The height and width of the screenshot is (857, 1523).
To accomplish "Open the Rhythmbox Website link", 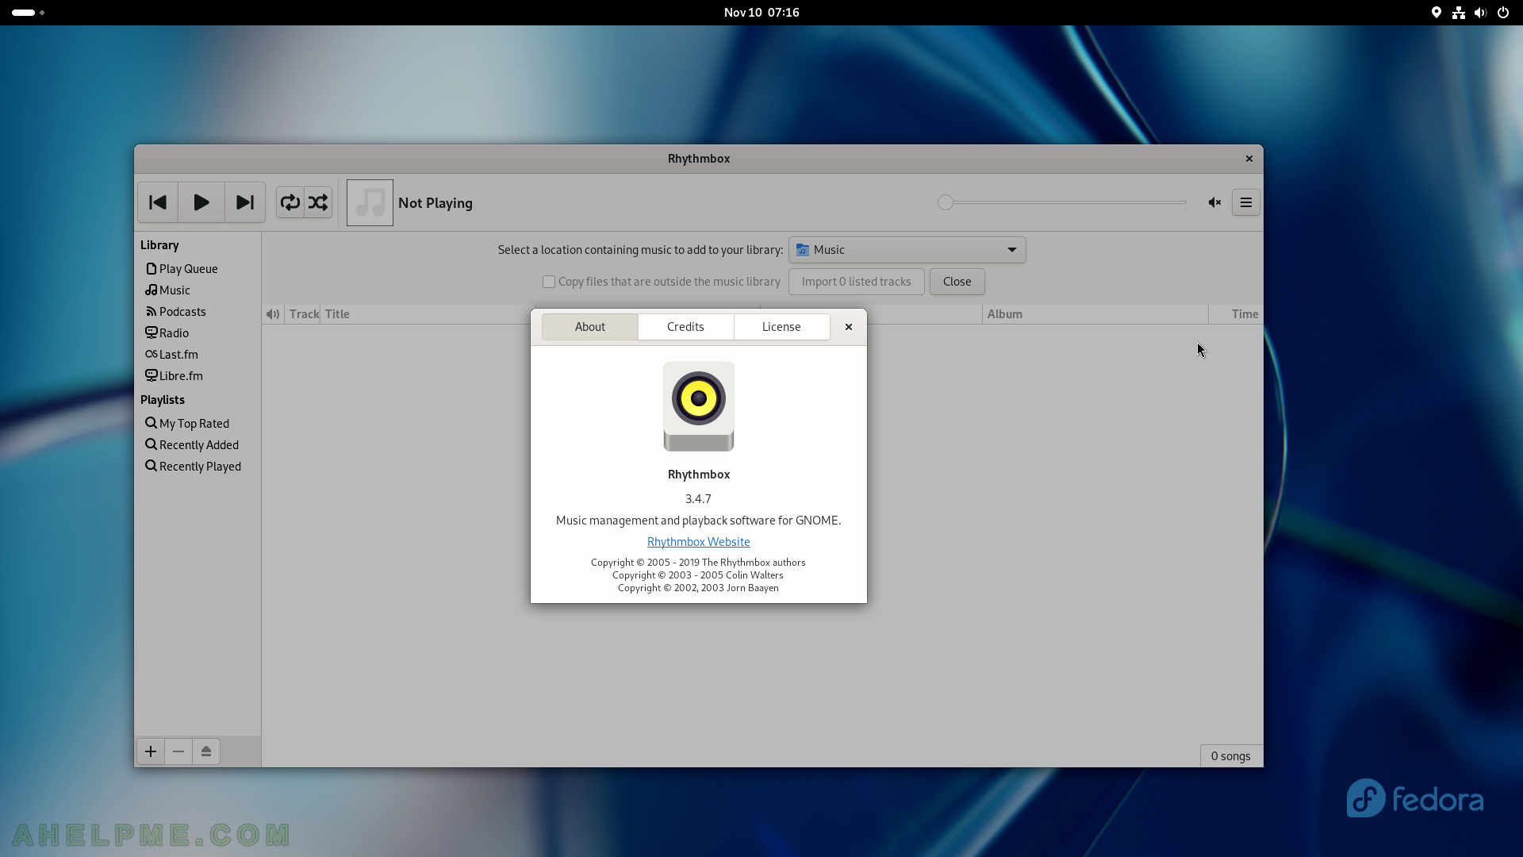I will (x=699, y=542).
